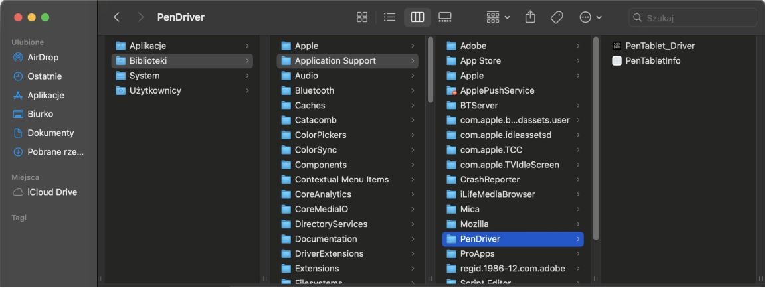
Task: Go back with the left chevron
Action: (117, 17)
